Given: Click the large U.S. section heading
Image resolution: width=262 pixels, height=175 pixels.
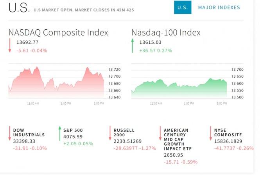Looking at the screenshot, I should click(18, 8).
